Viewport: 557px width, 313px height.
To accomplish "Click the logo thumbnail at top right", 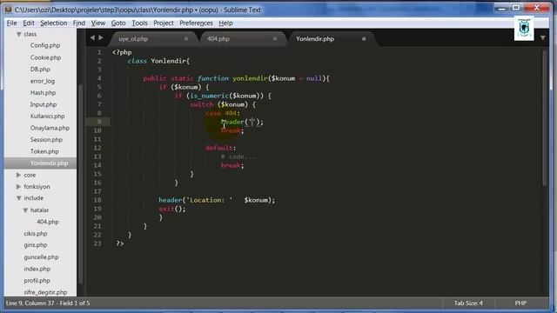I will (524, 29).
